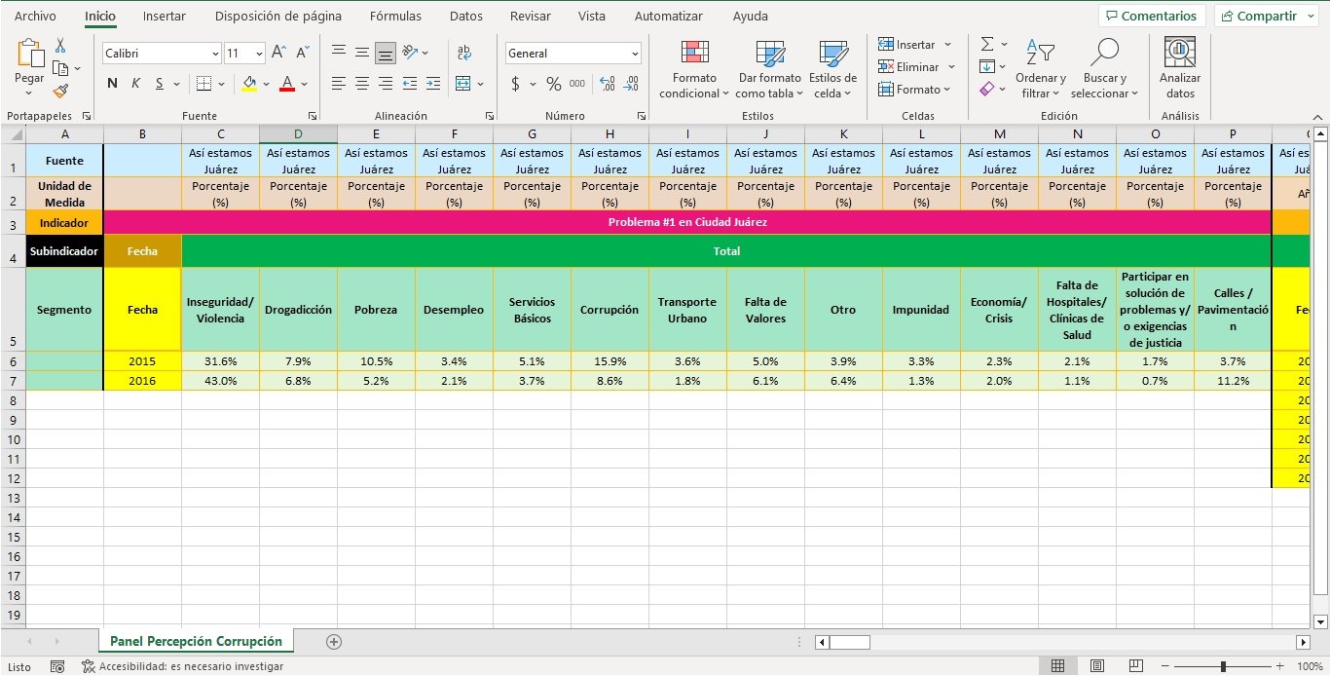Screen dimensions: 1330x676
Task: Apply accounting number format dollar icon
Action: click(x=515, y=84)
